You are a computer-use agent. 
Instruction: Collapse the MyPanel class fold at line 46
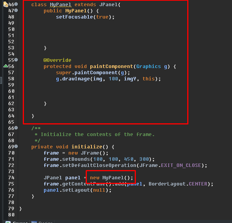click(16, 4)
